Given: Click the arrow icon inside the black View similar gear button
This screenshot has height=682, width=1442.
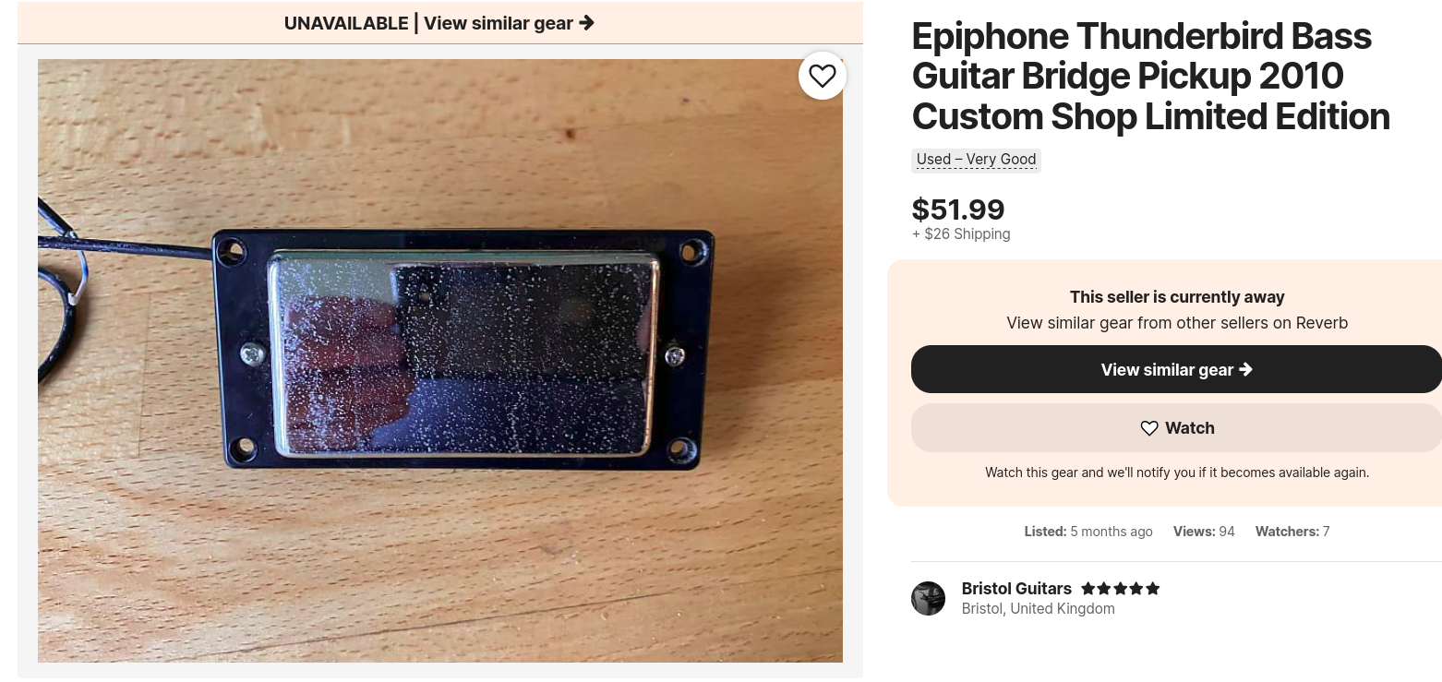Looking at the screenshot, I should (x=1246, y=369).
